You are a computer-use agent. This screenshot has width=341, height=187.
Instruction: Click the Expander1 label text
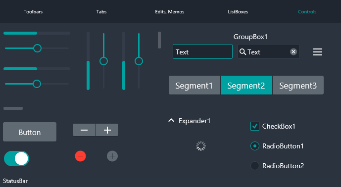[x=195, y=121]
